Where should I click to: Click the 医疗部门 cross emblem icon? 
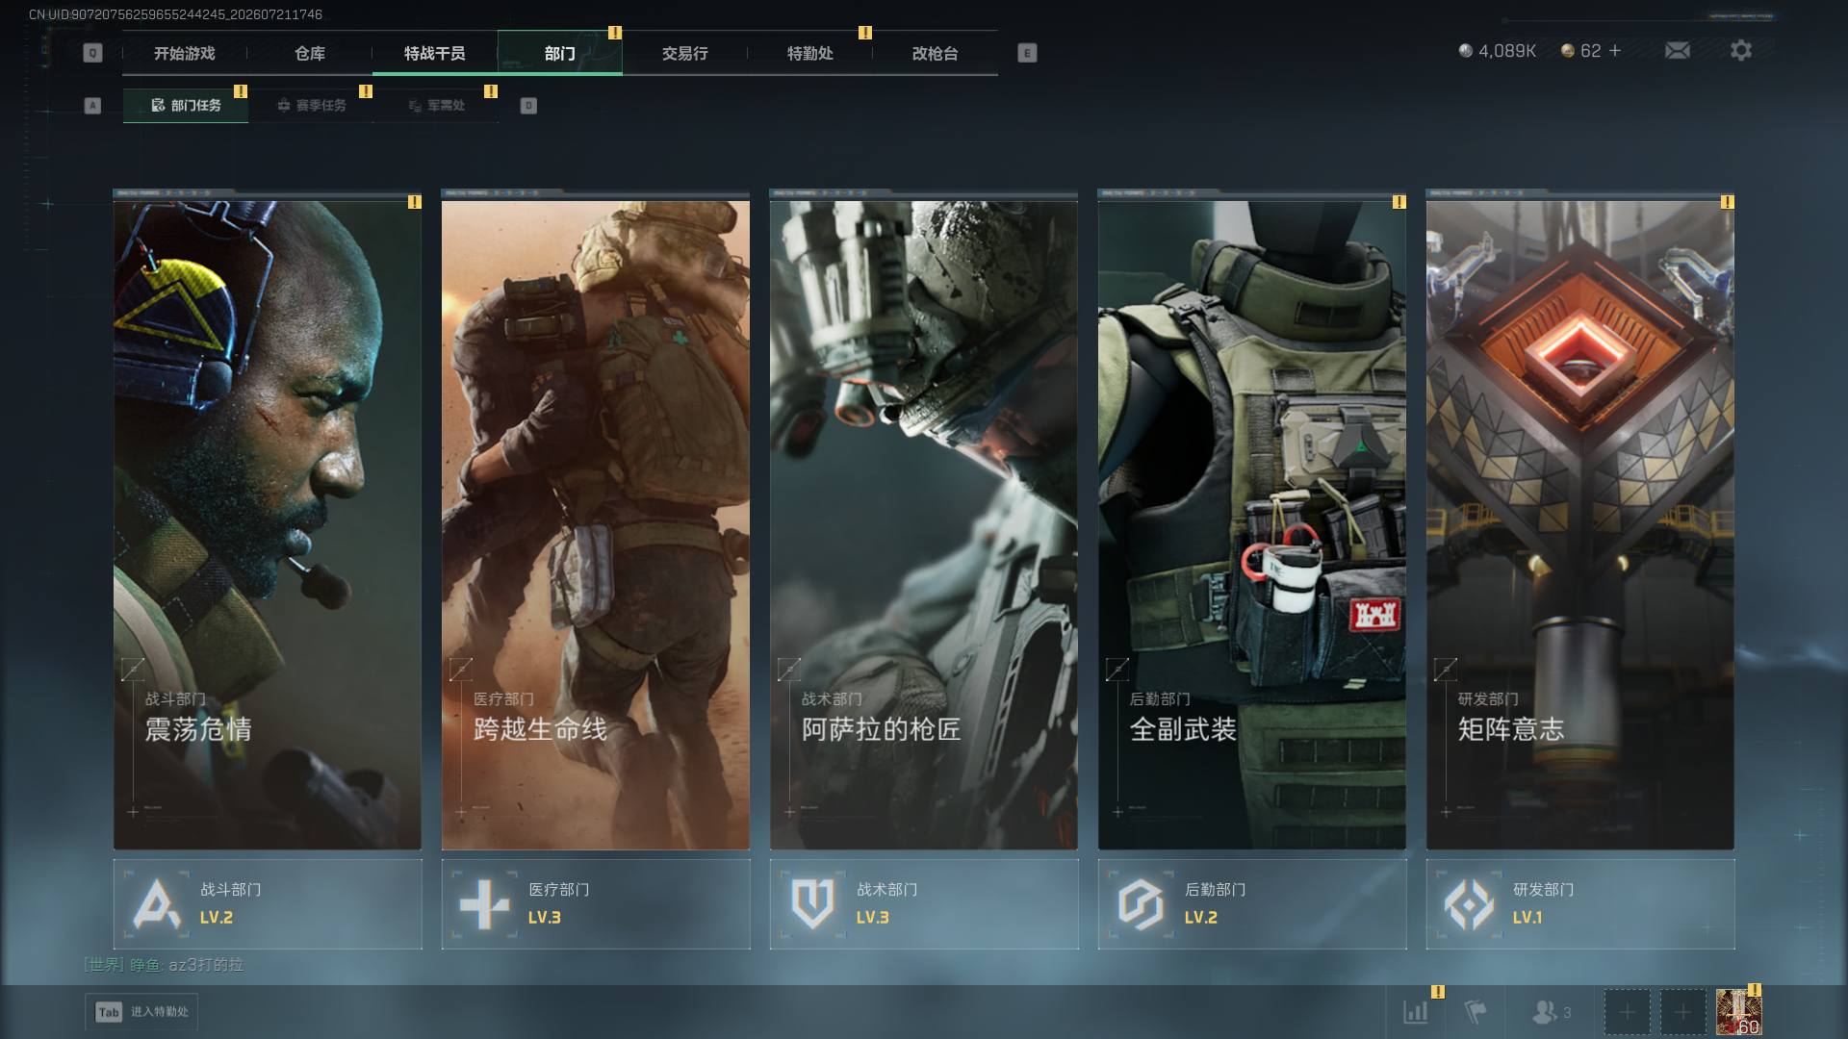tap(485, 904)
